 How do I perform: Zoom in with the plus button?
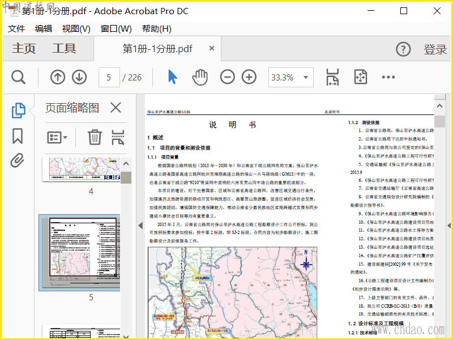[249, 77]
